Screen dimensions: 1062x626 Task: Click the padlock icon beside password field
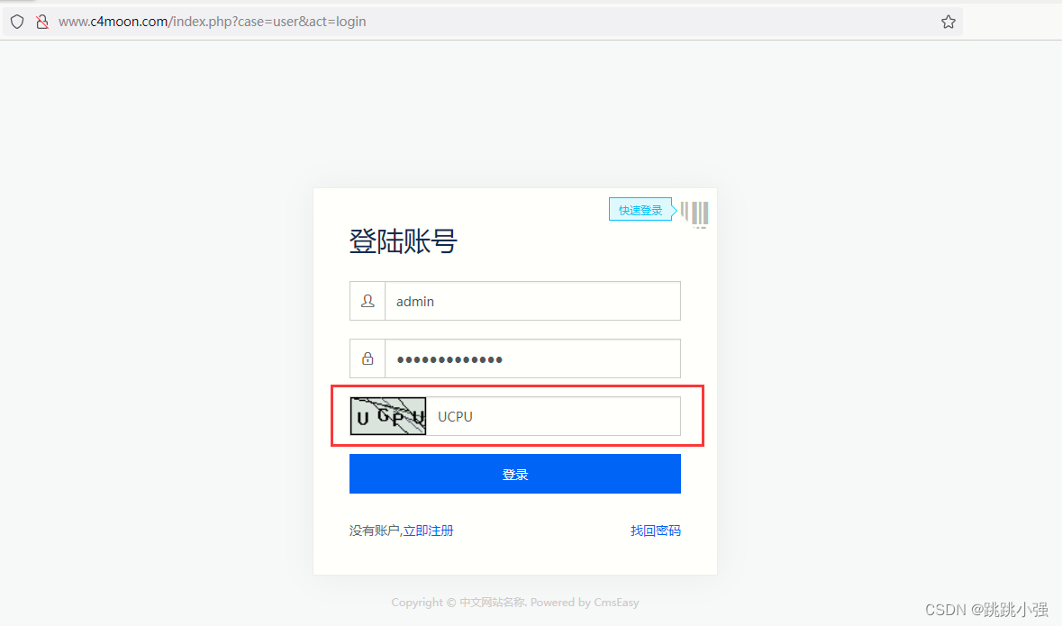click(368, 358)
